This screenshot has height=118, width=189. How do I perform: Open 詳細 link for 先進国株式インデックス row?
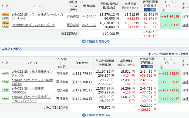click(185, 73)
